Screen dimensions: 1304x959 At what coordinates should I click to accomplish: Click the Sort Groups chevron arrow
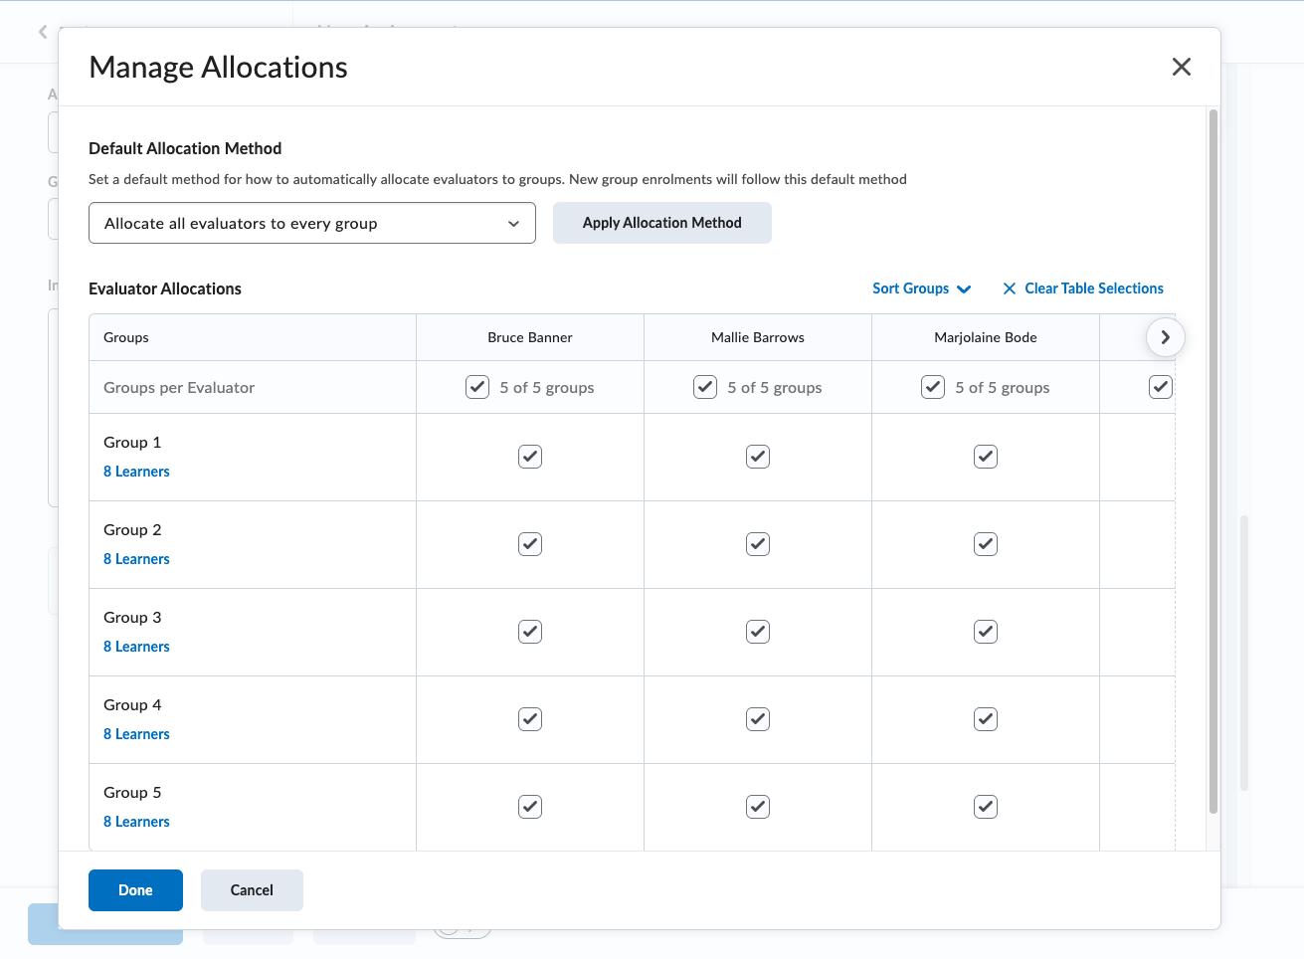click(x=963, y=289)
